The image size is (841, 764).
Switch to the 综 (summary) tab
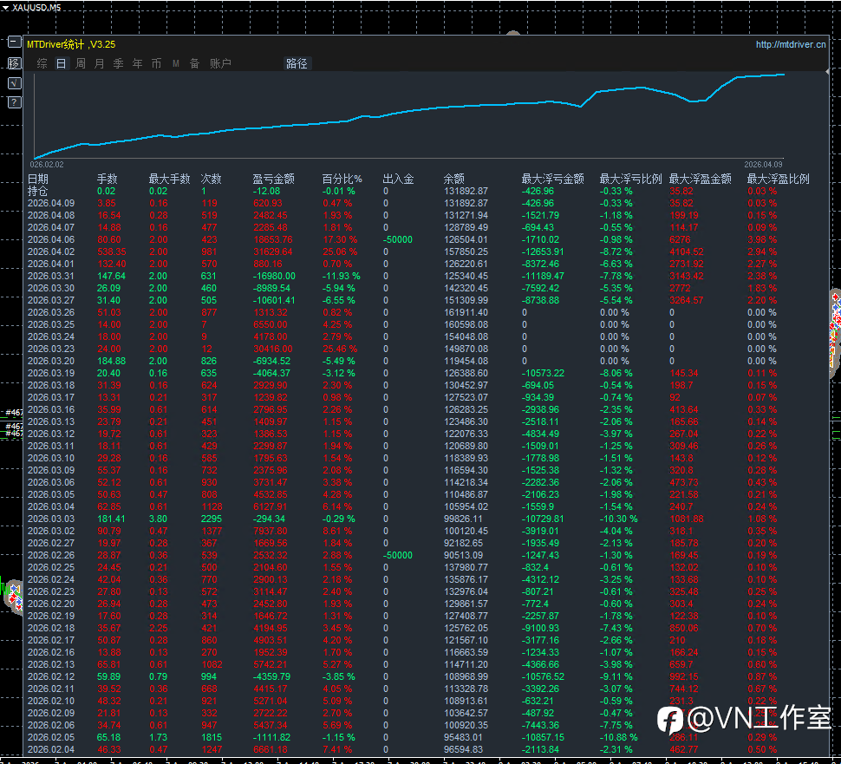[x=42, y=63]
